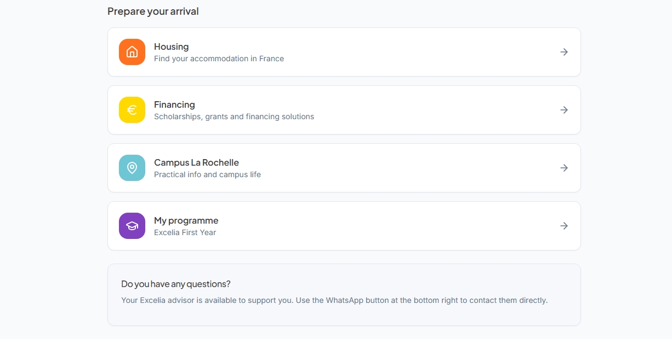
Task: Open the My programme title
Action: click(186, 221)
